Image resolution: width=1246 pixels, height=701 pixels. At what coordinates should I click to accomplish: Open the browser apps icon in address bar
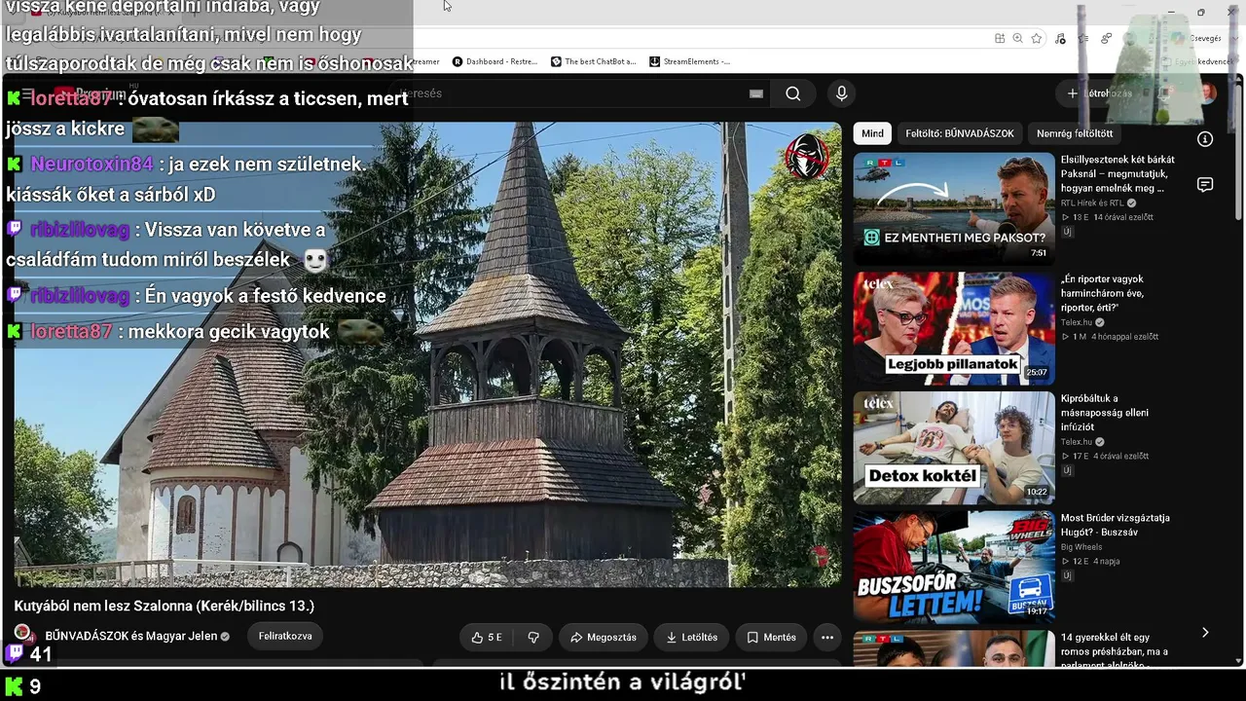pyautogui.click(x=1000, y=38)
